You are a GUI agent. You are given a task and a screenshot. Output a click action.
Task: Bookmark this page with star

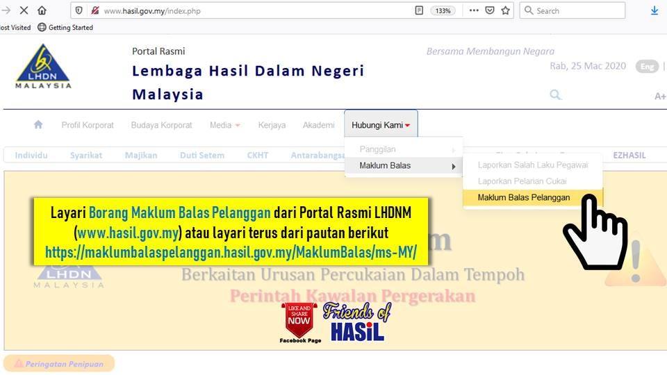coord(505,10)
